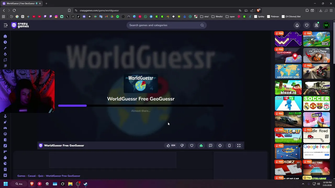This screenshot has height=188, width=335.
Task: Click the address bar URL
Action: click(99, 10)
